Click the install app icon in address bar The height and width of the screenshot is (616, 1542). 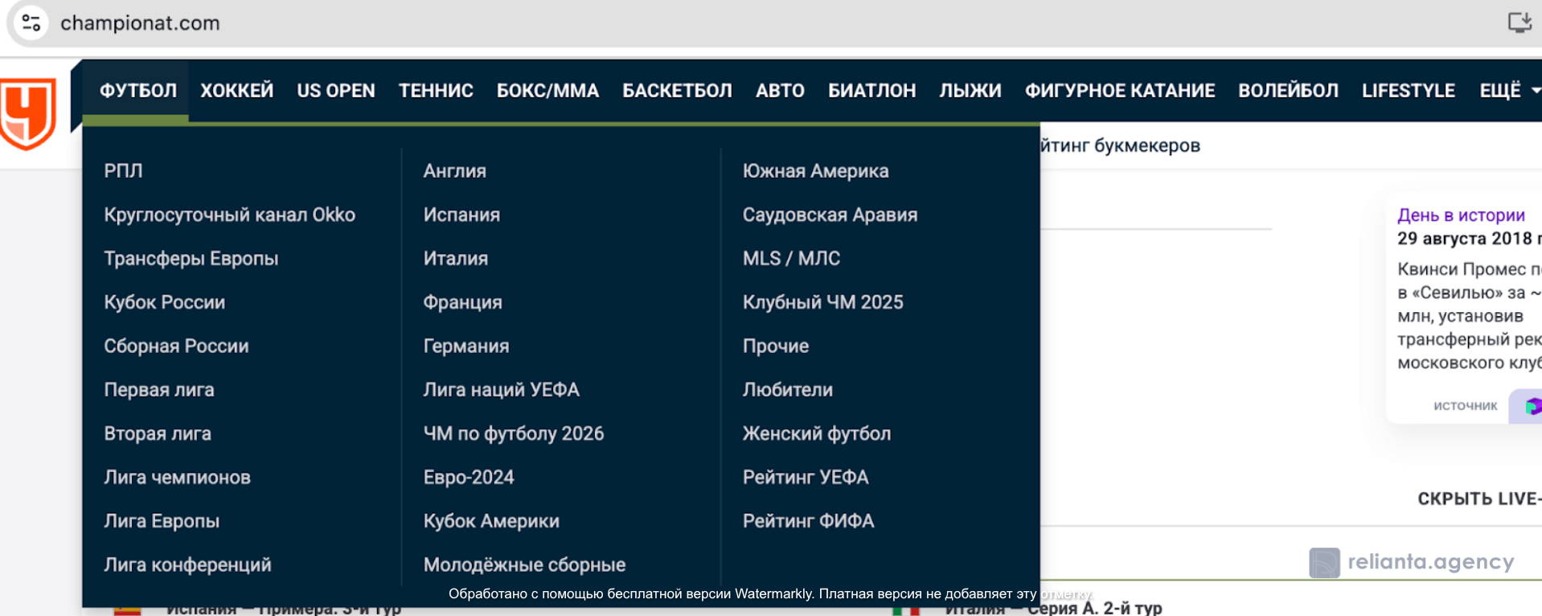click(x=1519, y=23)
